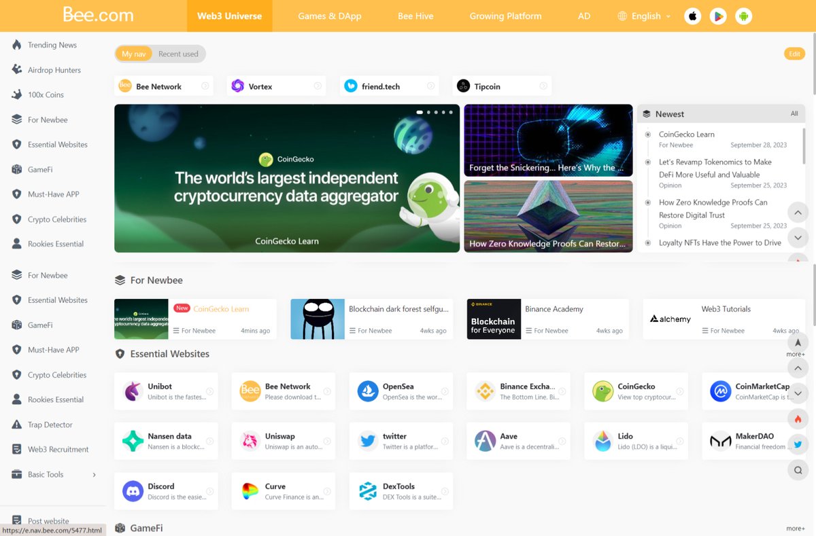
Task: Click the Airdrop Hunters sidebar icon
Action: [x=17, y=70]
